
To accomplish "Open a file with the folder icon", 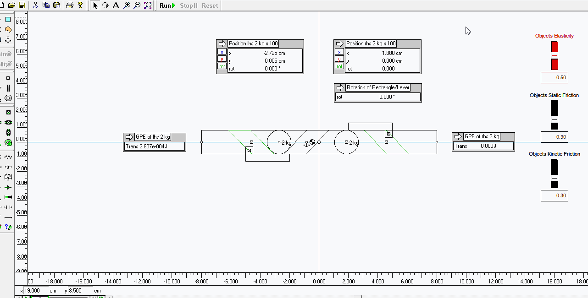I will 12,5.
